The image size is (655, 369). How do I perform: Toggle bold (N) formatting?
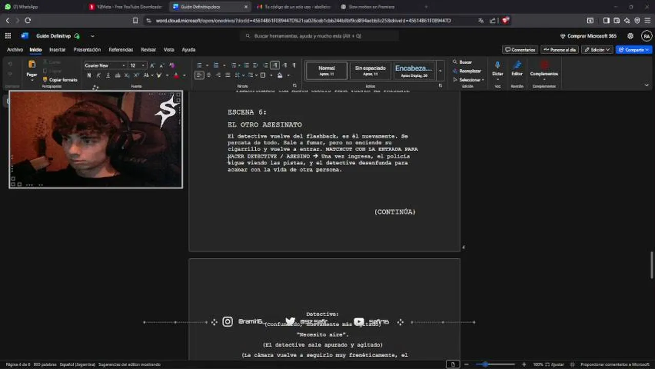89,75
